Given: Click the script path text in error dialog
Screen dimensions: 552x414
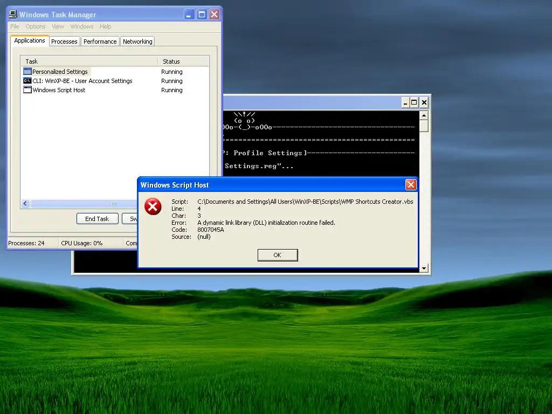Looking at the screenshot, I should (x=305, y=202).
